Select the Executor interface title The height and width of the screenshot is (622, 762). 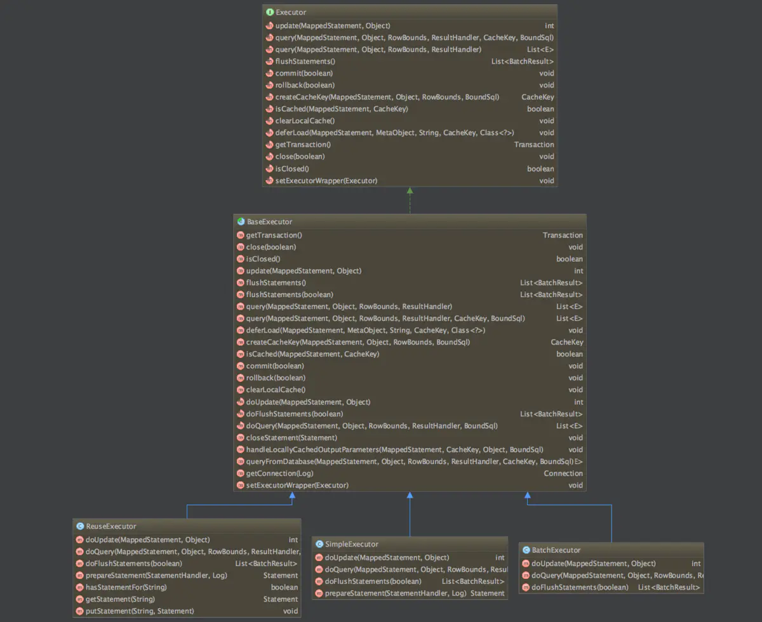pos(292,12)
